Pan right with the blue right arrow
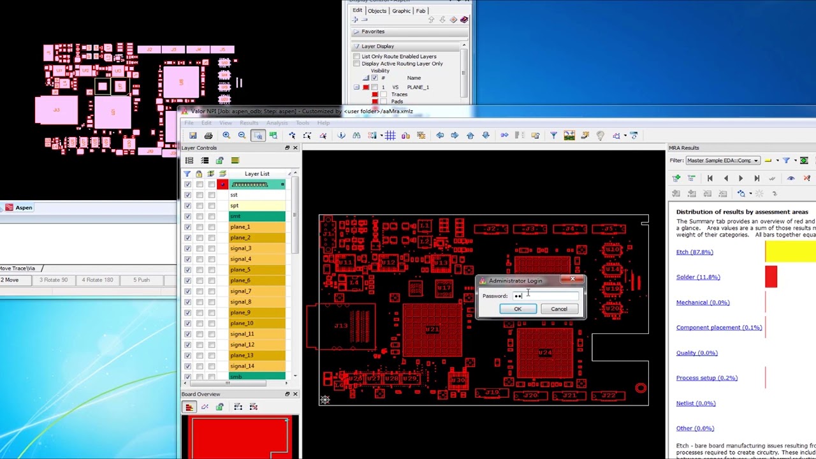 (x=455, y=135)
